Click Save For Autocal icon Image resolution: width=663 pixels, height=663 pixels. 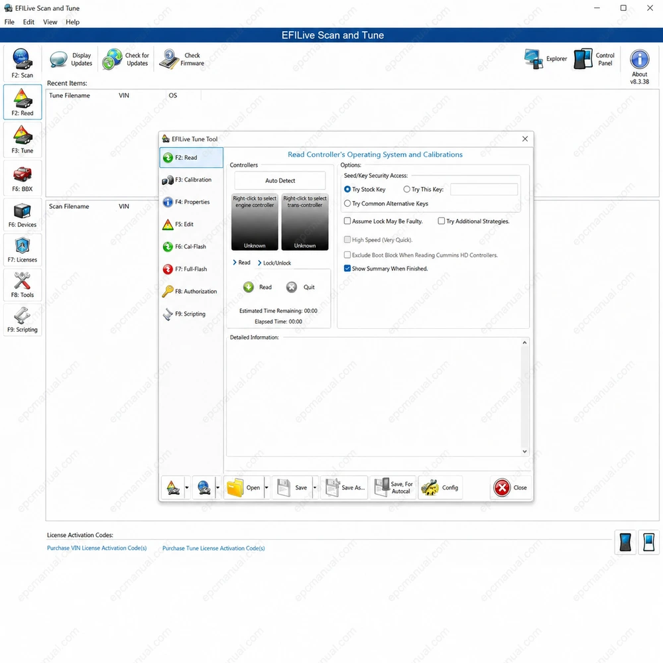pos(383,487)
